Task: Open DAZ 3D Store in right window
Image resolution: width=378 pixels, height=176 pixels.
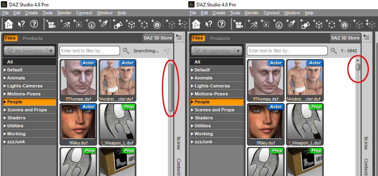Action: [x=345, y=38]
